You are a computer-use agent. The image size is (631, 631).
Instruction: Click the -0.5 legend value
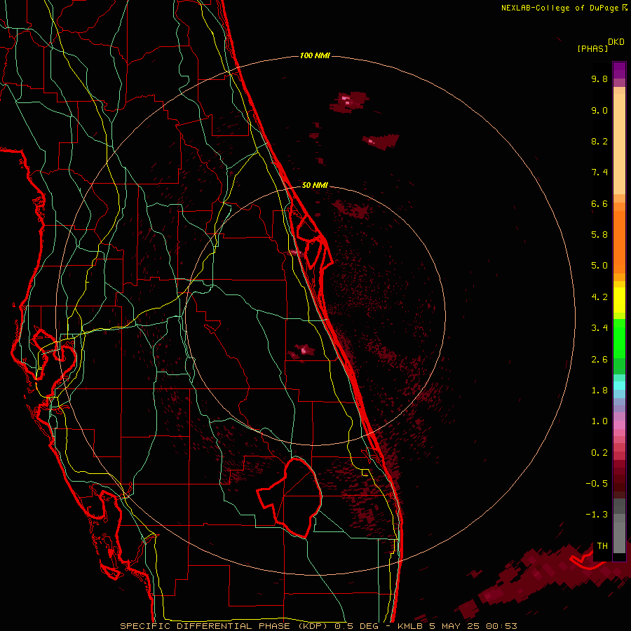597,484
